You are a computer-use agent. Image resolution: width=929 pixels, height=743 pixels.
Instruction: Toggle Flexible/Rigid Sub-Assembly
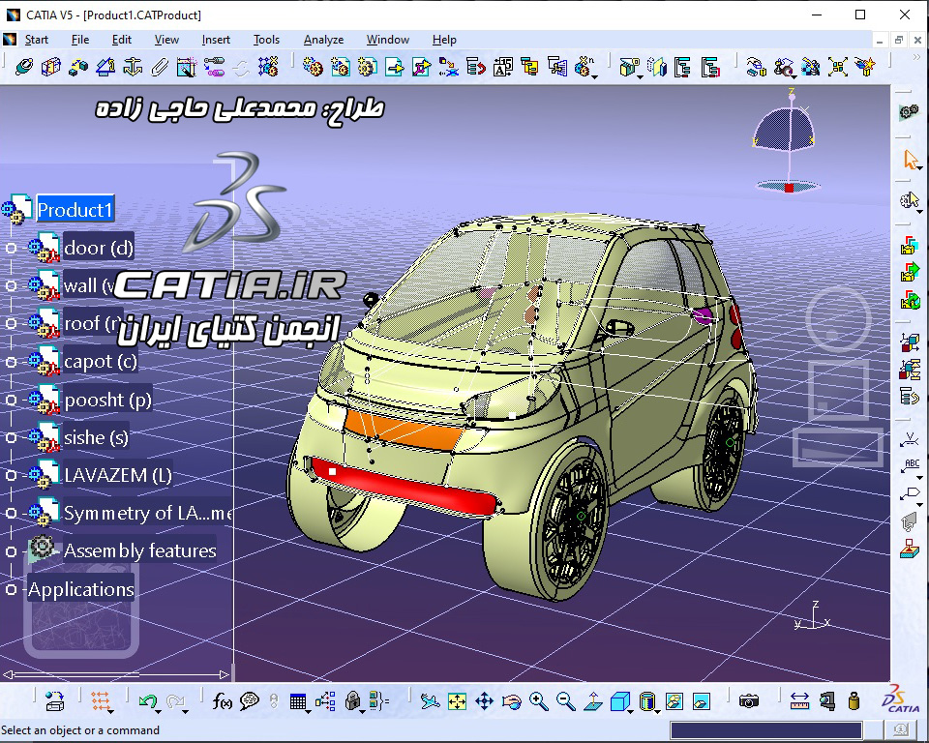click(x=214, y=67)
